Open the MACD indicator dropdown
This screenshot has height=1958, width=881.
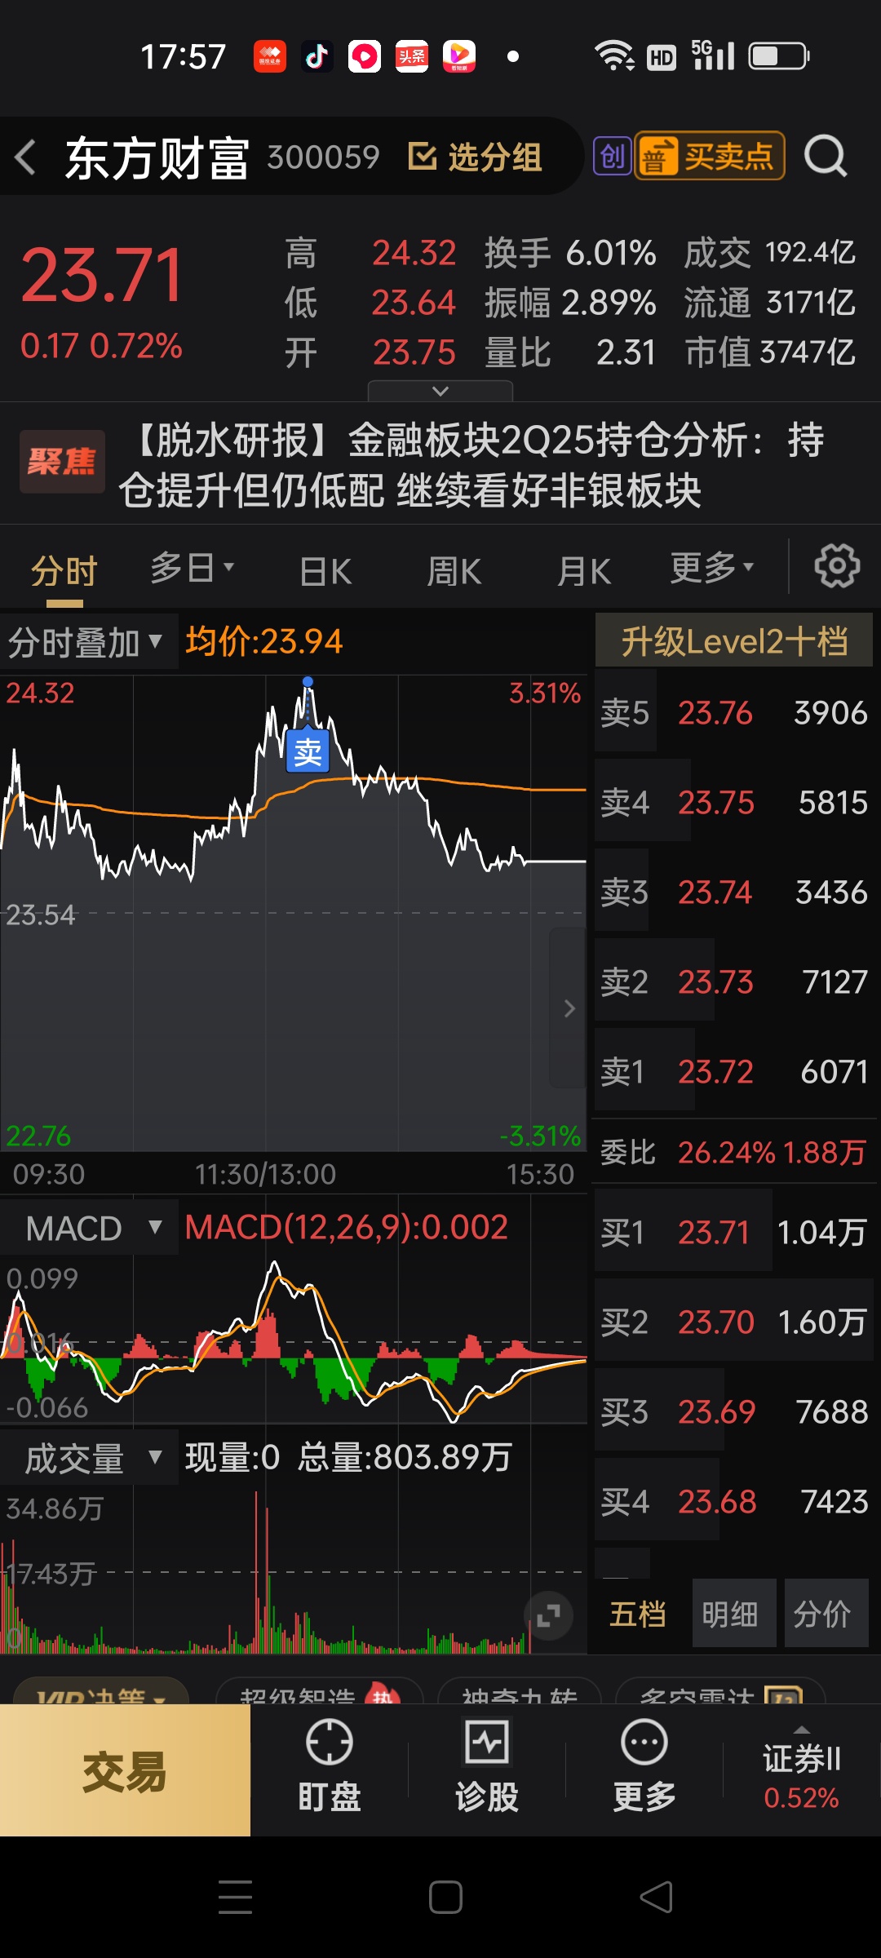87,1228
